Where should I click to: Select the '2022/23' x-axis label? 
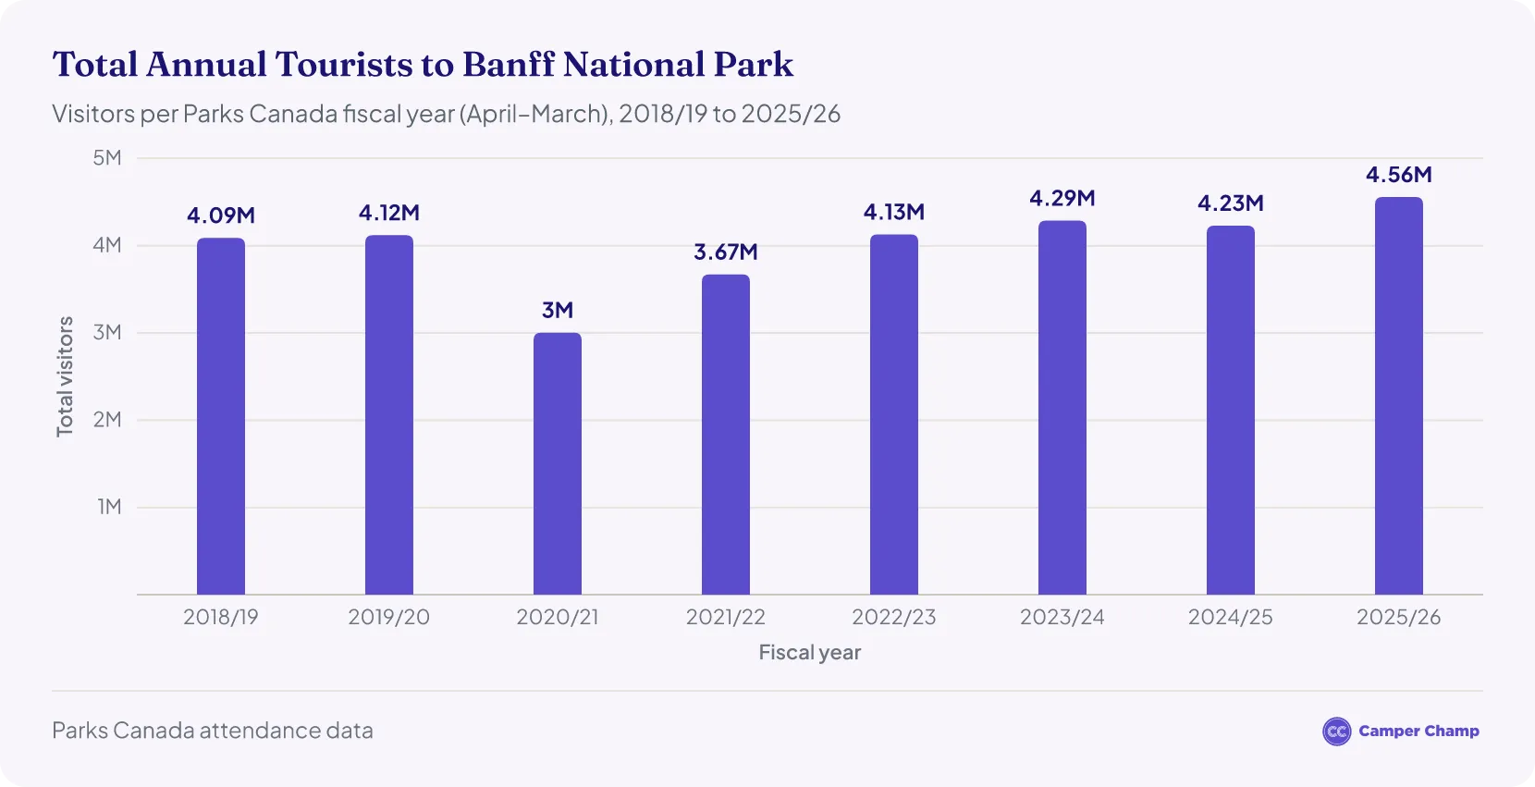894,617
